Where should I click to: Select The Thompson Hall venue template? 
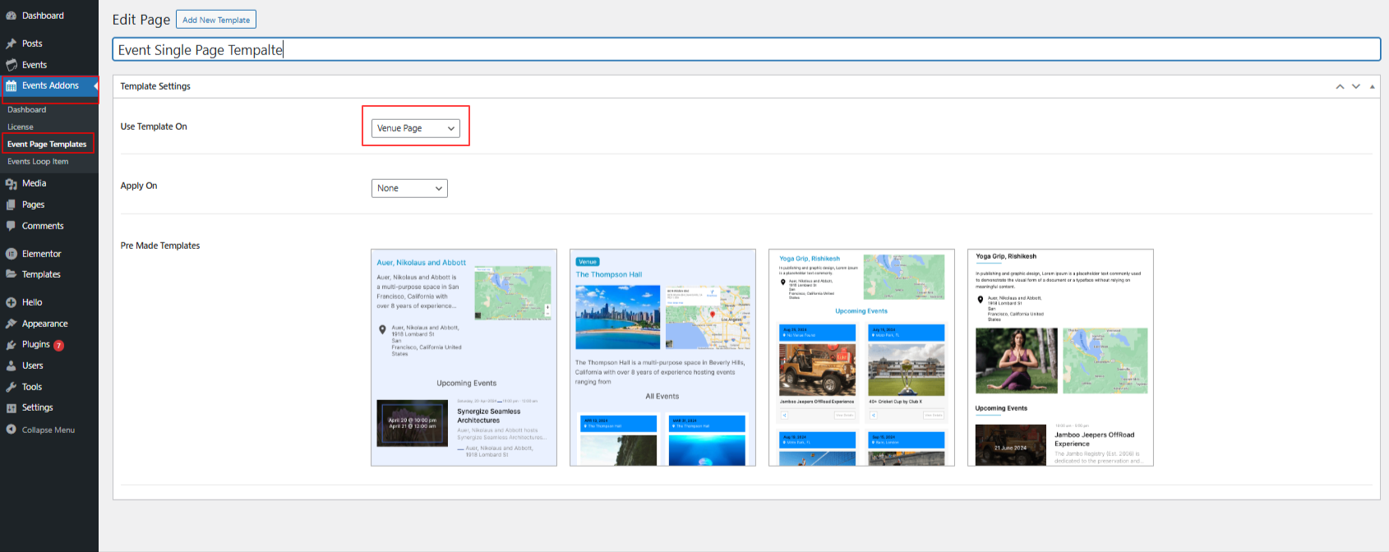[x=662, y=357]
